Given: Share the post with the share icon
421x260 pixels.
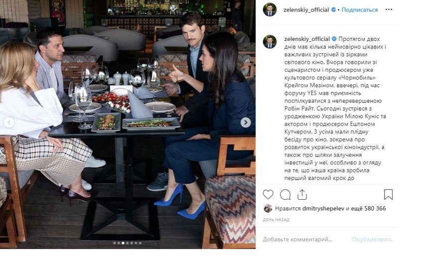Looking at the screenshot, I should pos(302,195).
